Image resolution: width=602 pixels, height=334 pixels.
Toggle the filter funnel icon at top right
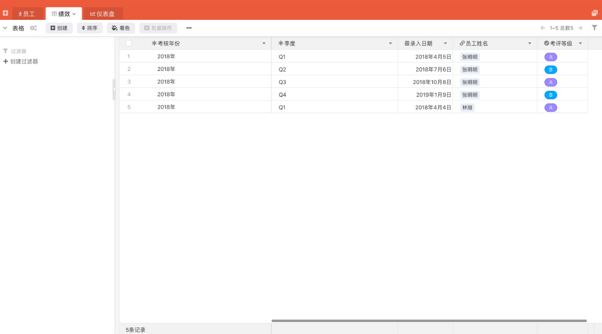click(x=595, y=28)
